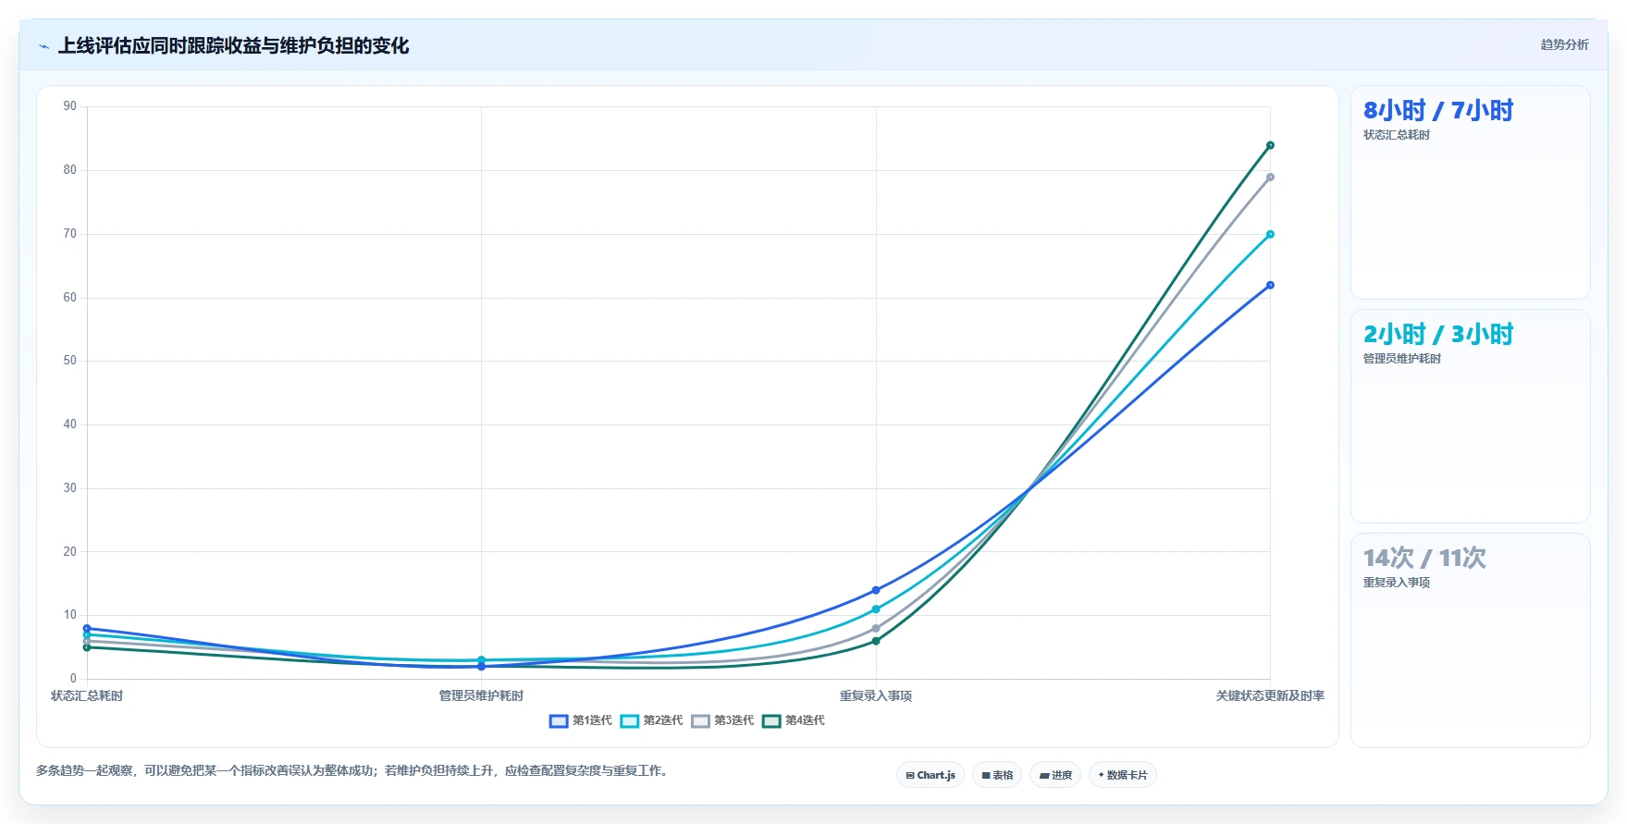Click the 状态汇总耗时 x-axis label
Viewport: 1627px width, 824px height.
click(x=87, y=695)
